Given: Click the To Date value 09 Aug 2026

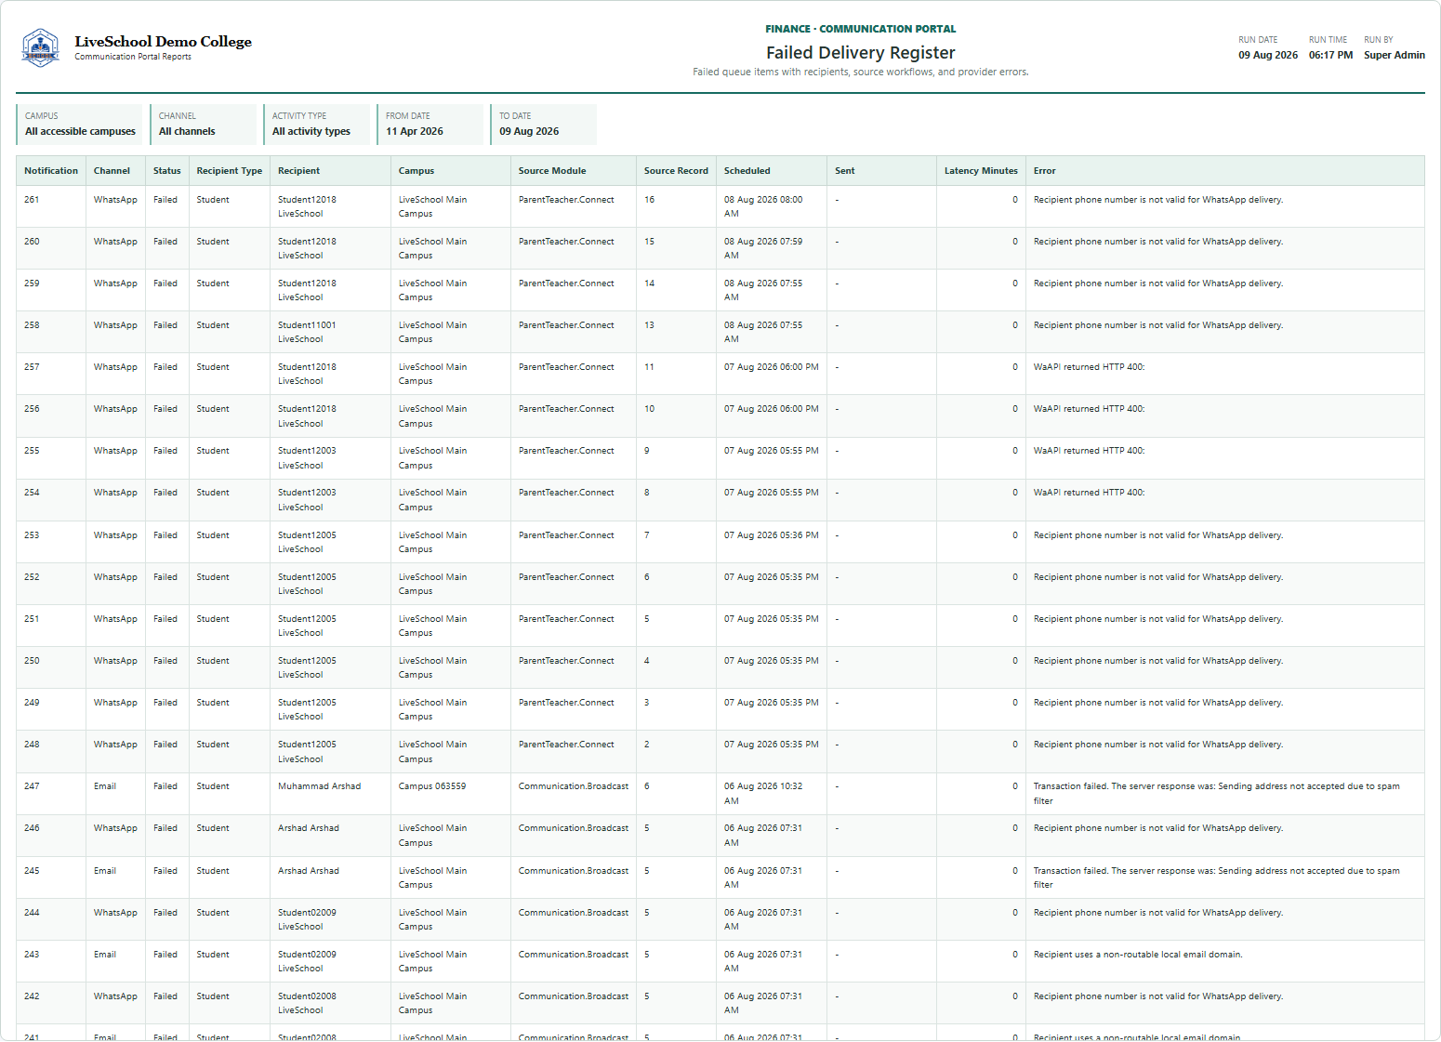Looking at the screenshot, I should (529, 131).
